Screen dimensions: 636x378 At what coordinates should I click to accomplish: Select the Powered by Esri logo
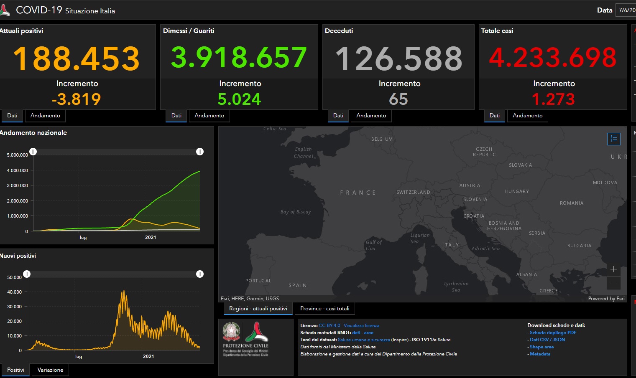click(606, 298)
